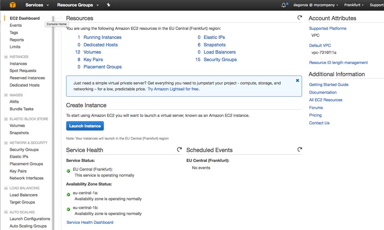This screenshot has height=230, width=384.
Task: Open the notifications bell icon
Action: click(284, 5)
